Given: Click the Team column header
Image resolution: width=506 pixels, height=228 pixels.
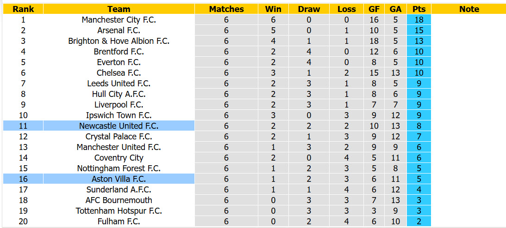Looking at the screenshot, I should coord(119,9).
